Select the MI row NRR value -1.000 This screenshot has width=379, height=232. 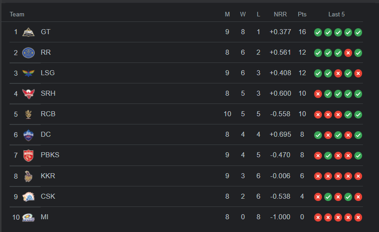point(280,217)
